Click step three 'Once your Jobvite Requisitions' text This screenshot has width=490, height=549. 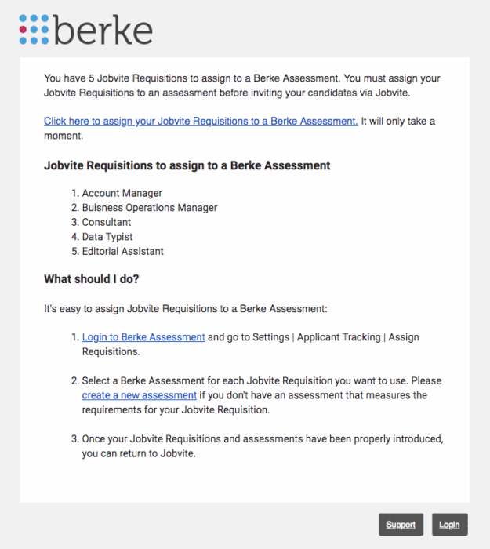tap(263, 446)
